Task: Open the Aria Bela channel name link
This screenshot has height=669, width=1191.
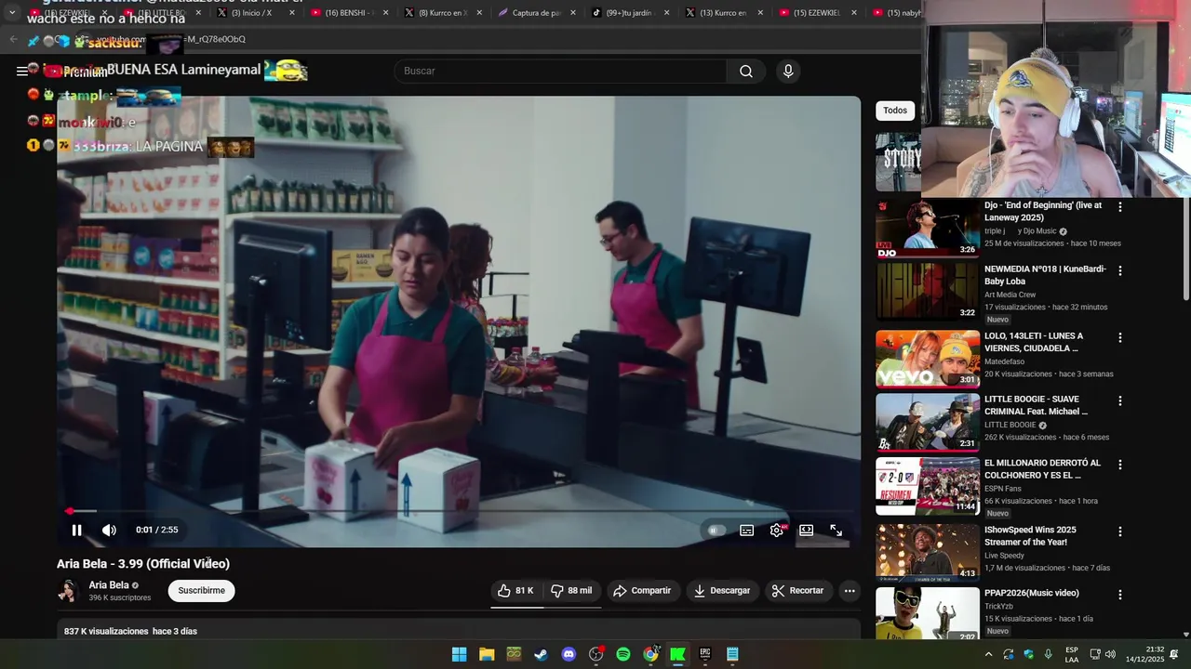Action: point(109,585)
